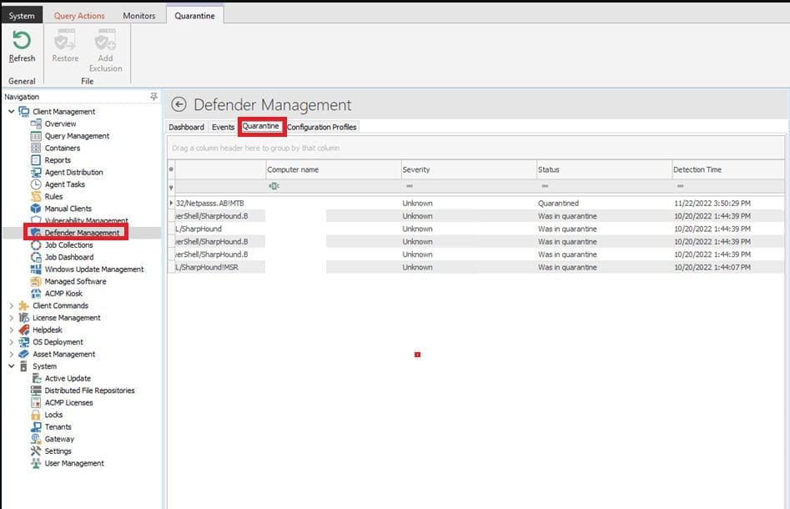Select the Quarantine ribbon tab
Image resolution: width=790 pixels, height=509 pixels.
point(194,16)
